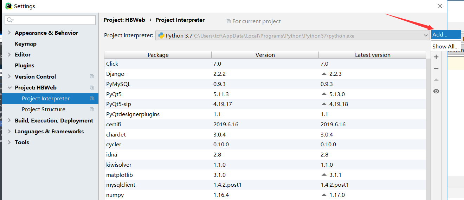The height and width of the screenshot is (200, 464).
Task: Click Project Interpreter breadcrumb heading
Action: point(180,20)
